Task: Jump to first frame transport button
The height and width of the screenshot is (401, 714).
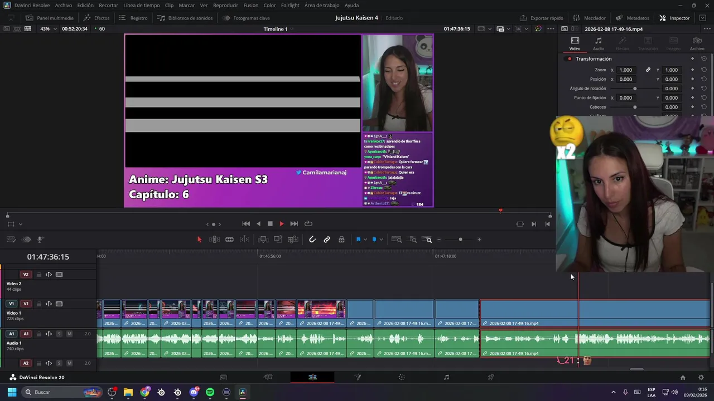Action: [246, 224]
